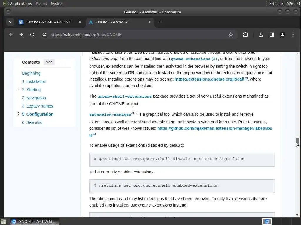
Task: Click the clock showing Fri Jul 5
Action: (x=284, y=4)
